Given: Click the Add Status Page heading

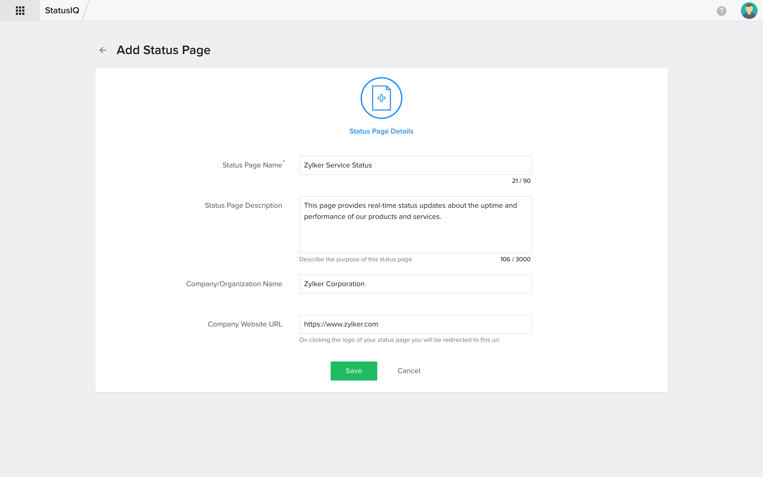Looking at the screenshot, I should click(164, 50).
